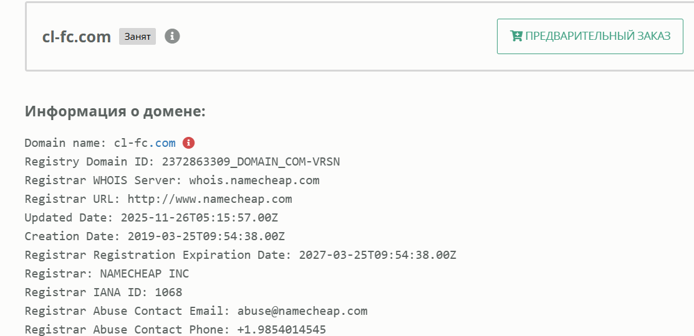This screenshot has width=694, height=336.
Task: Click the gray info icon beside the Занят badge
Action: pos(172,36)
